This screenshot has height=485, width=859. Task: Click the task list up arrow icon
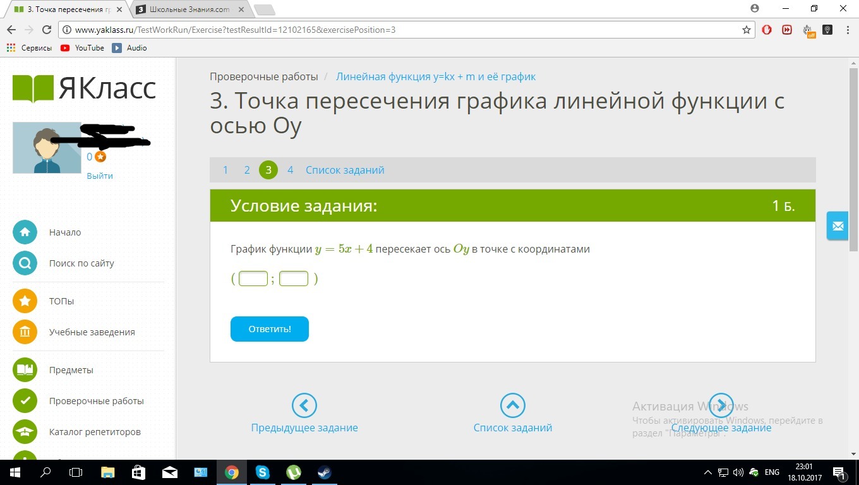point(512,405)
